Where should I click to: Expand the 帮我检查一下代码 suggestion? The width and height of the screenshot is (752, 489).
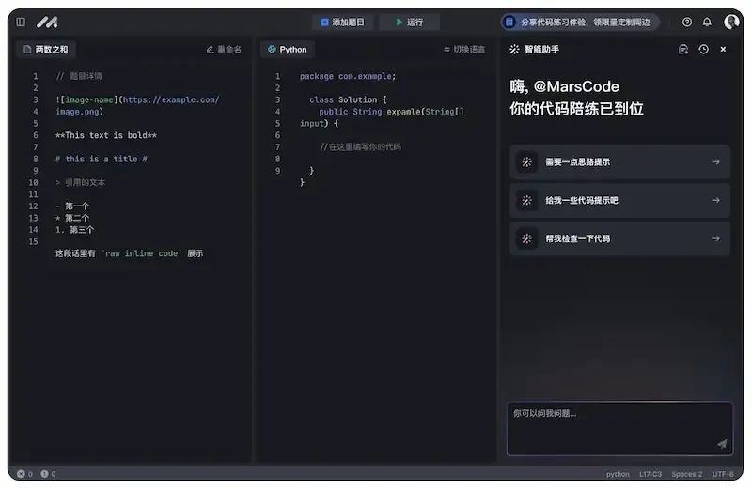(619, 238)
